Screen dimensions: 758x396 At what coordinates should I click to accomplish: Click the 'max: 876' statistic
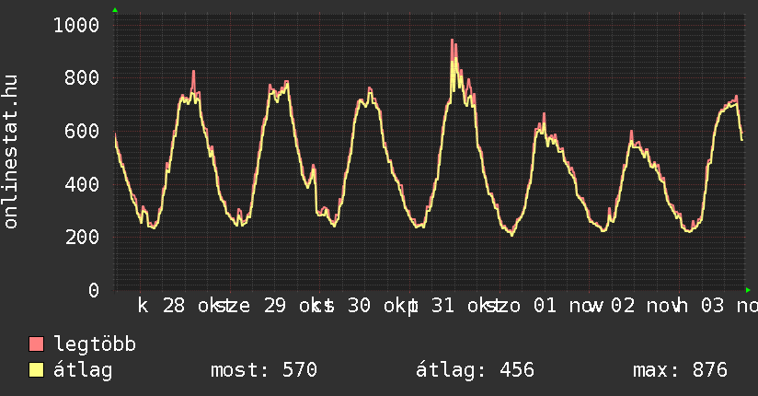coord(680,370)
